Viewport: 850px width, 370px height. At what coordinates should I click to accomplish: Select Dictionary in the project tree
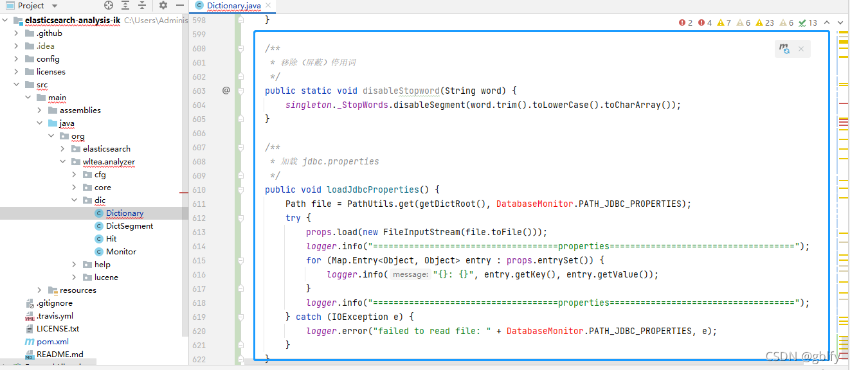[125, 213]
